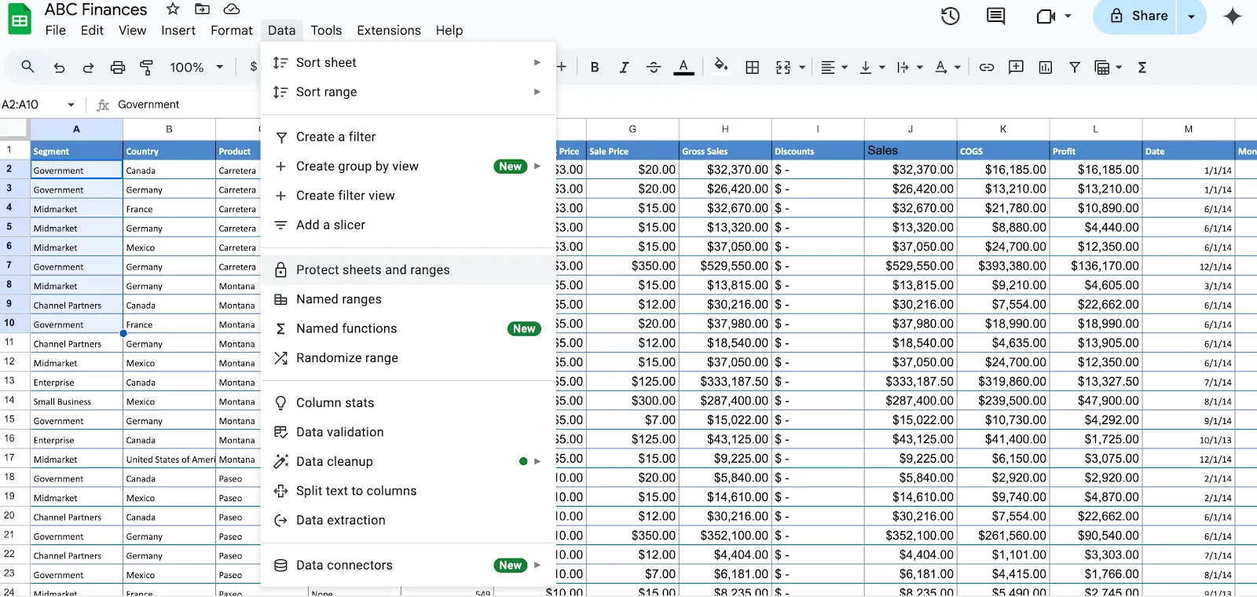Click the video meeting camera icon
This screenshot has height=597, width=1257.
tap(1046, 16)
